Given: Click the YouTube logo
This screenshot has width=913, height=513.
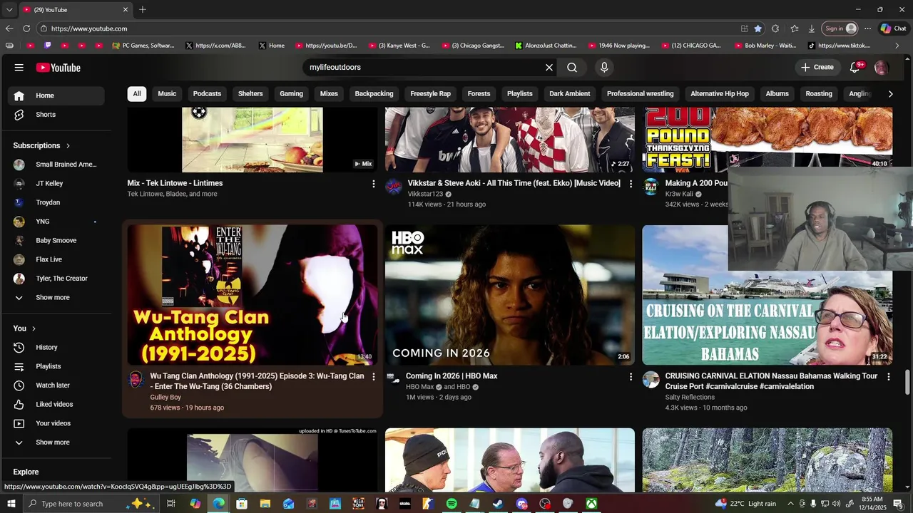Looking at the screenshot, I should [x=58, y=68].
